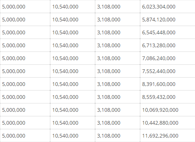Select 10,540,000 in the 5,874,120,000 row
This screenshot has width=195, height=142.
click(73, 20)
